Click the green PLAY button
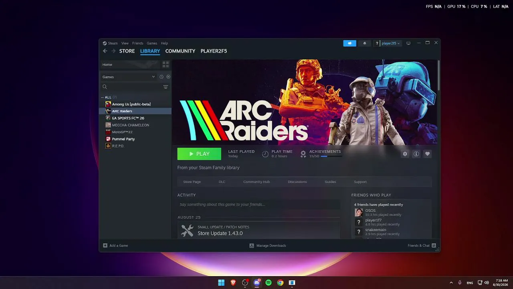Viewport: 513px width, 289px height. click(199, 154)
